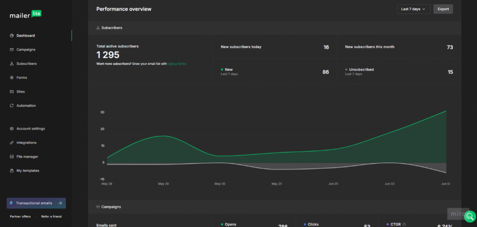The height and width of the screenshot is (227, 477).
Task: Click the Dashboard clock icon in sidebar
Action: coord(12,36)
